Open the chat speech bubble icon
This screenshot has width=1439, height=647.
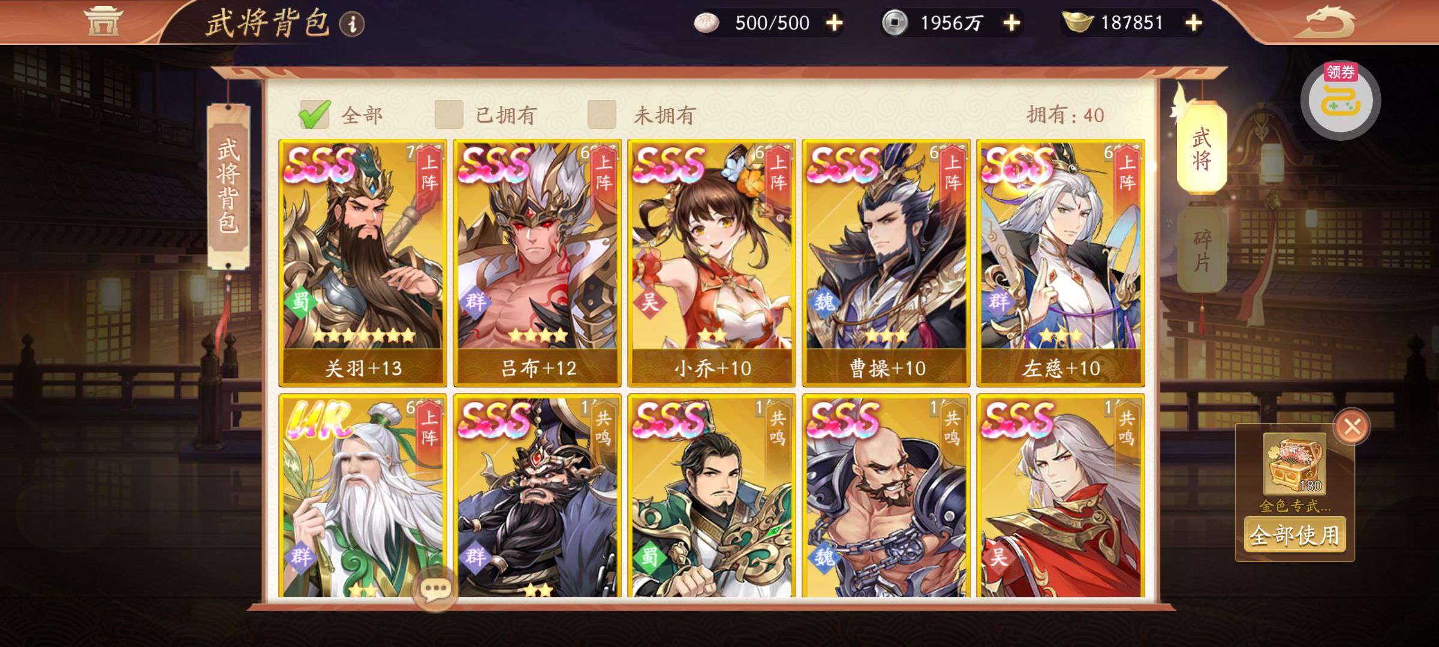click(x=436, y=590)
